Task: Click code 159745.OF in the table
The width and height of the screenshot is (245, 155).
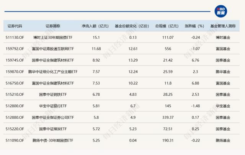Action: pyautogui.click(x=16, y=60)
